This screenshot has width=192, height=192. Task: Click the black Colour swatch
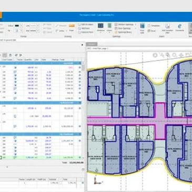point(17,26)
